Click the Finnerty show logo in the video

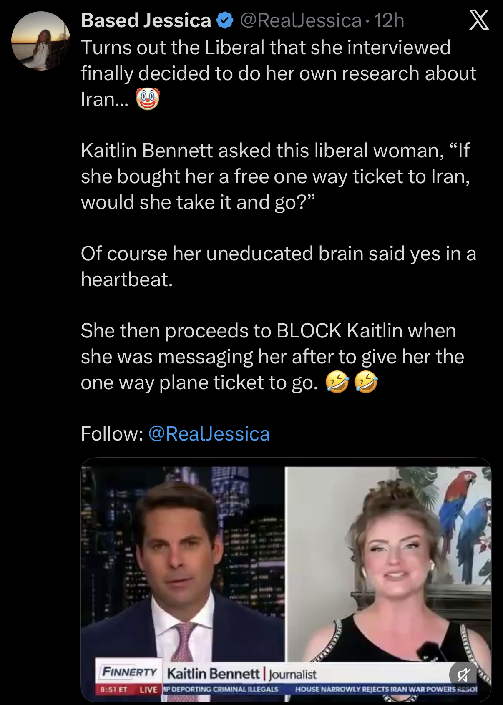click(129, 672)
